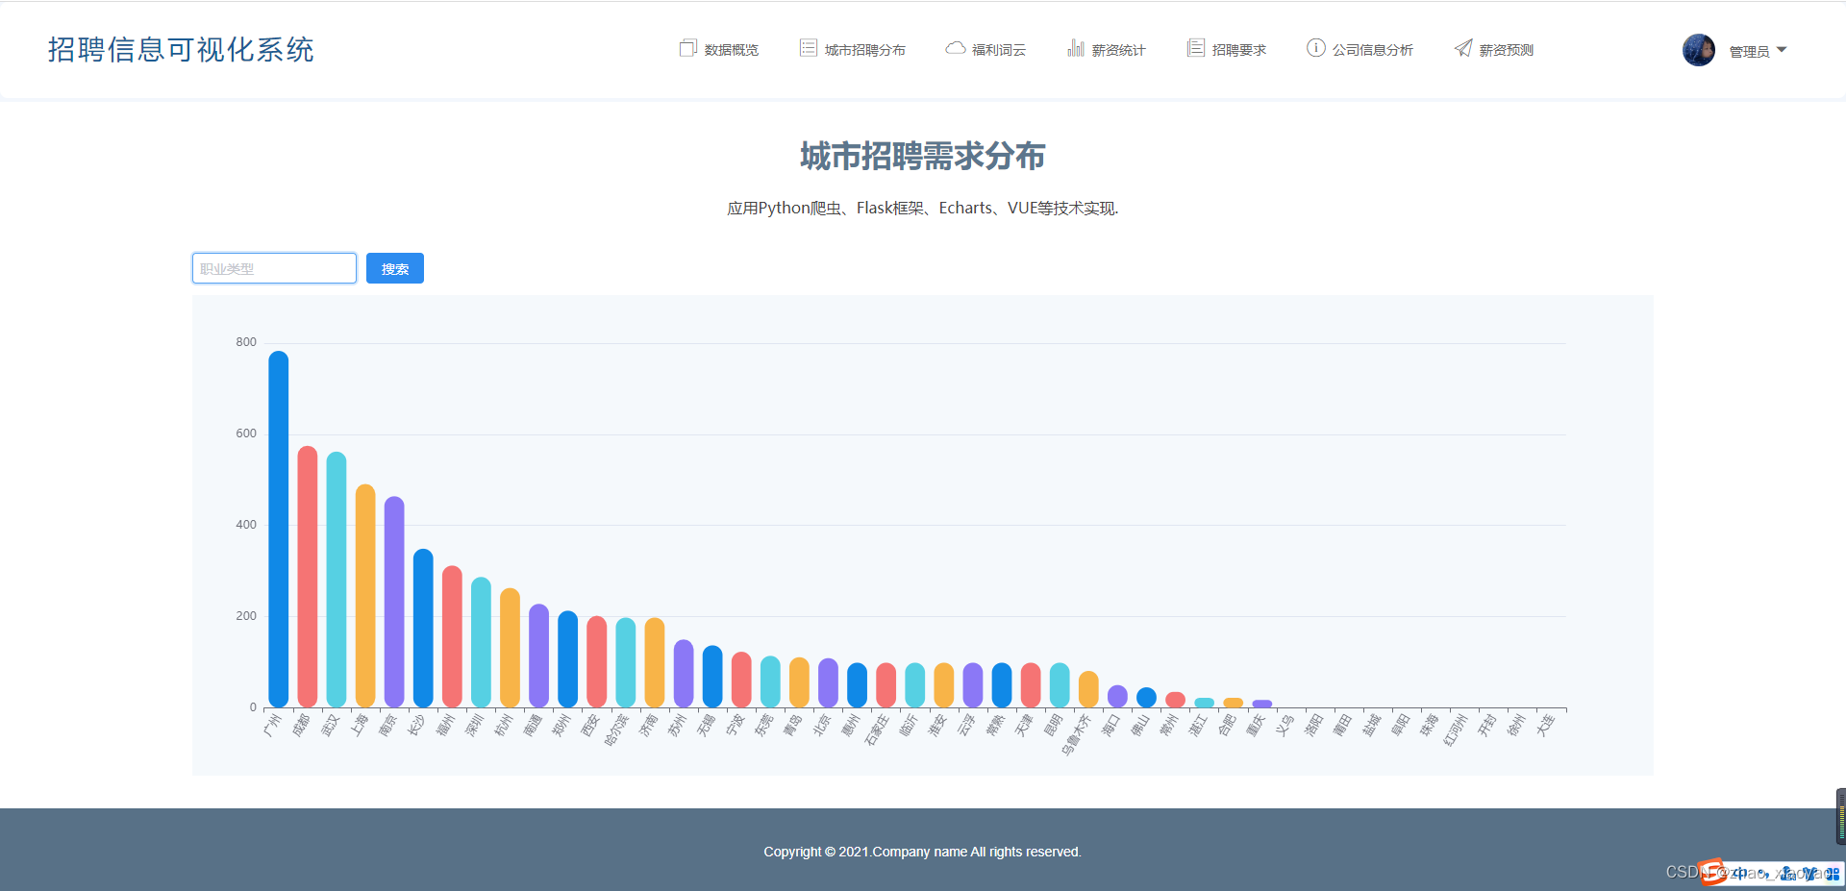Click the 昆明 axis label
Screen dimensions: 1846x891
pos(1053,726)
